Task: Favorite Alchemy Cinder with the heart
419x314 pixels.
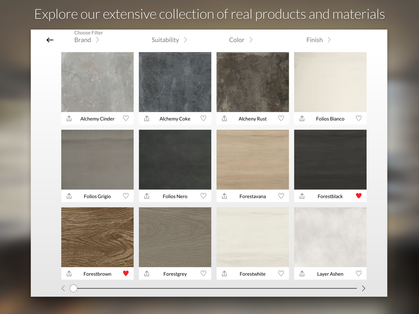Action: pyautogui.click(x=126, y=118)
